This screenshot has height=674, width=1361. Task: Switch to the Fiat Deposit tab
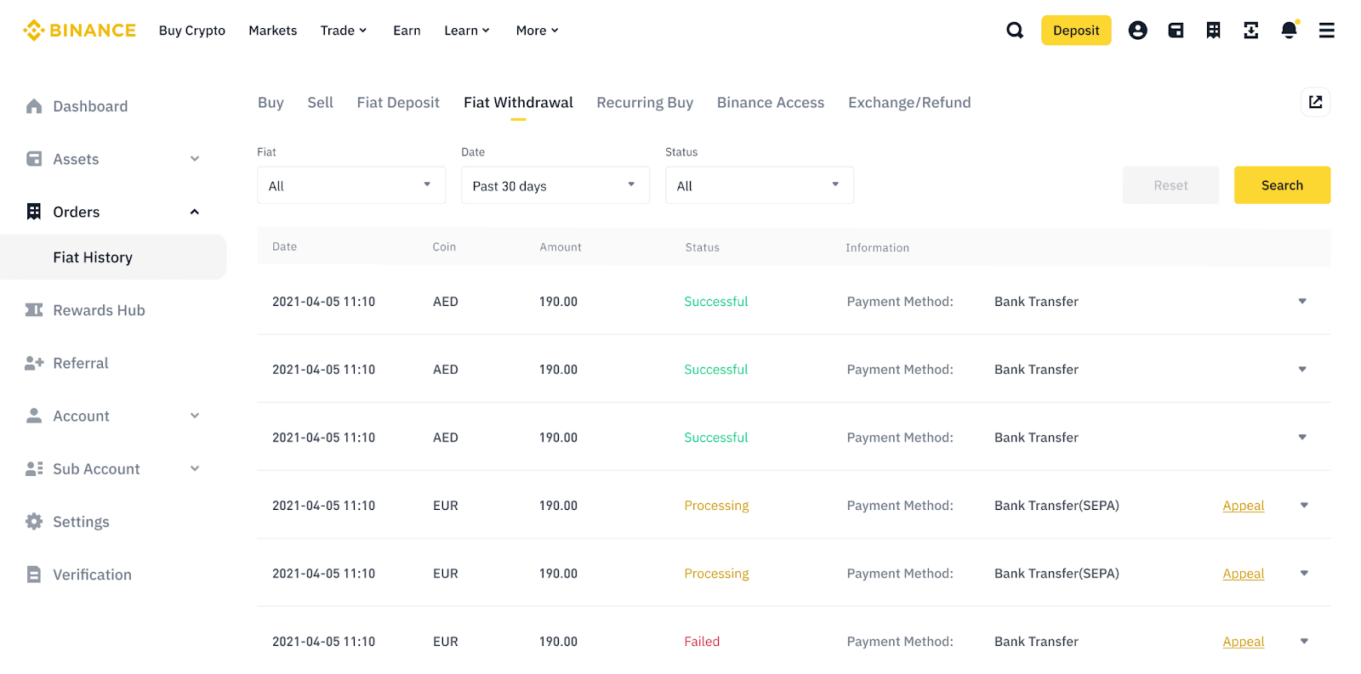(398, 103)
